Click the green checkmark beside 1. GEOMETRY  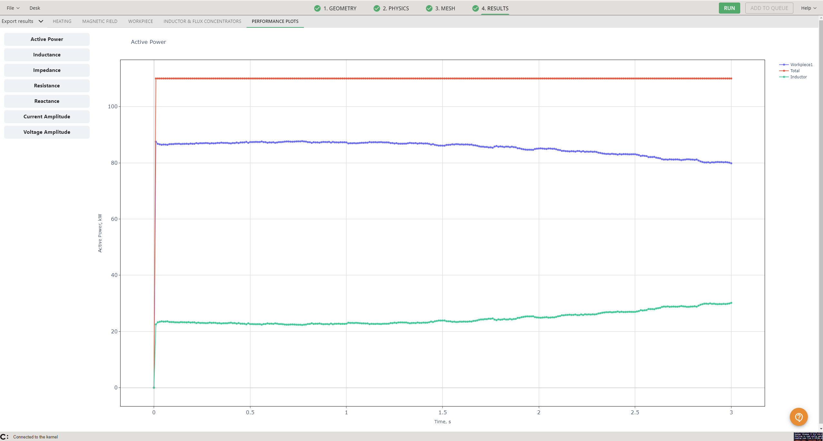click(x=317, y=8)
